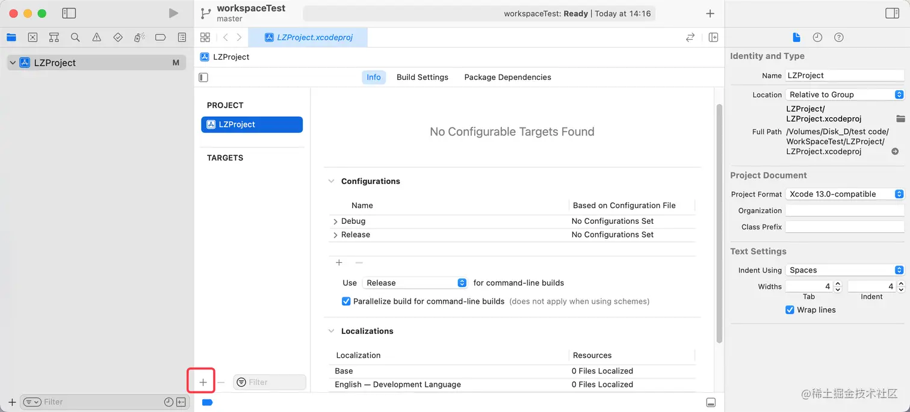The image size is (910, 412).
Task: Switch to the Package Dependencies tab
Action: (x=507, y=77)
